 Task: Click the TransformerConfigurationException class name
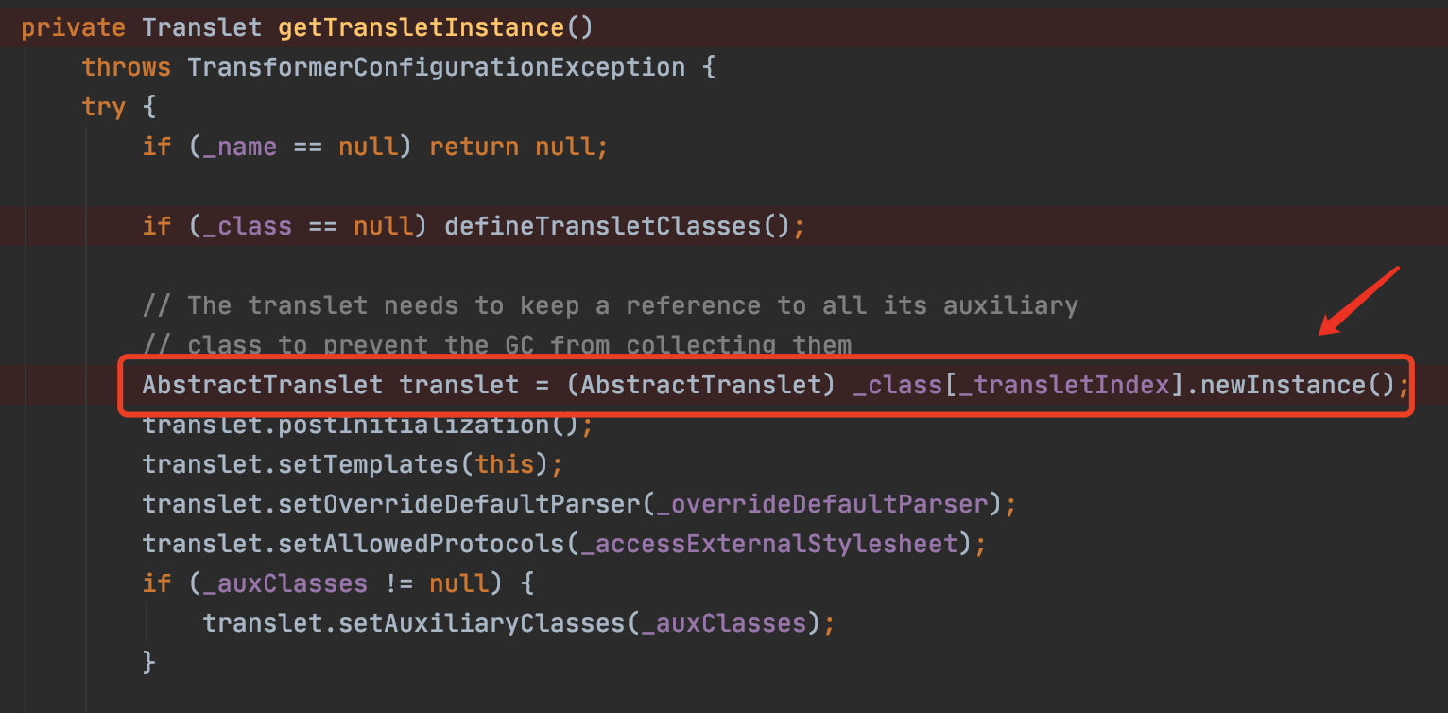tap(436, 67)
